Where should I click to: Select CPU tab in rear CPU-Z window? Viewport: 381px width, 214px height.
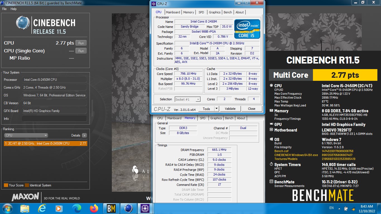click(160, 118)
